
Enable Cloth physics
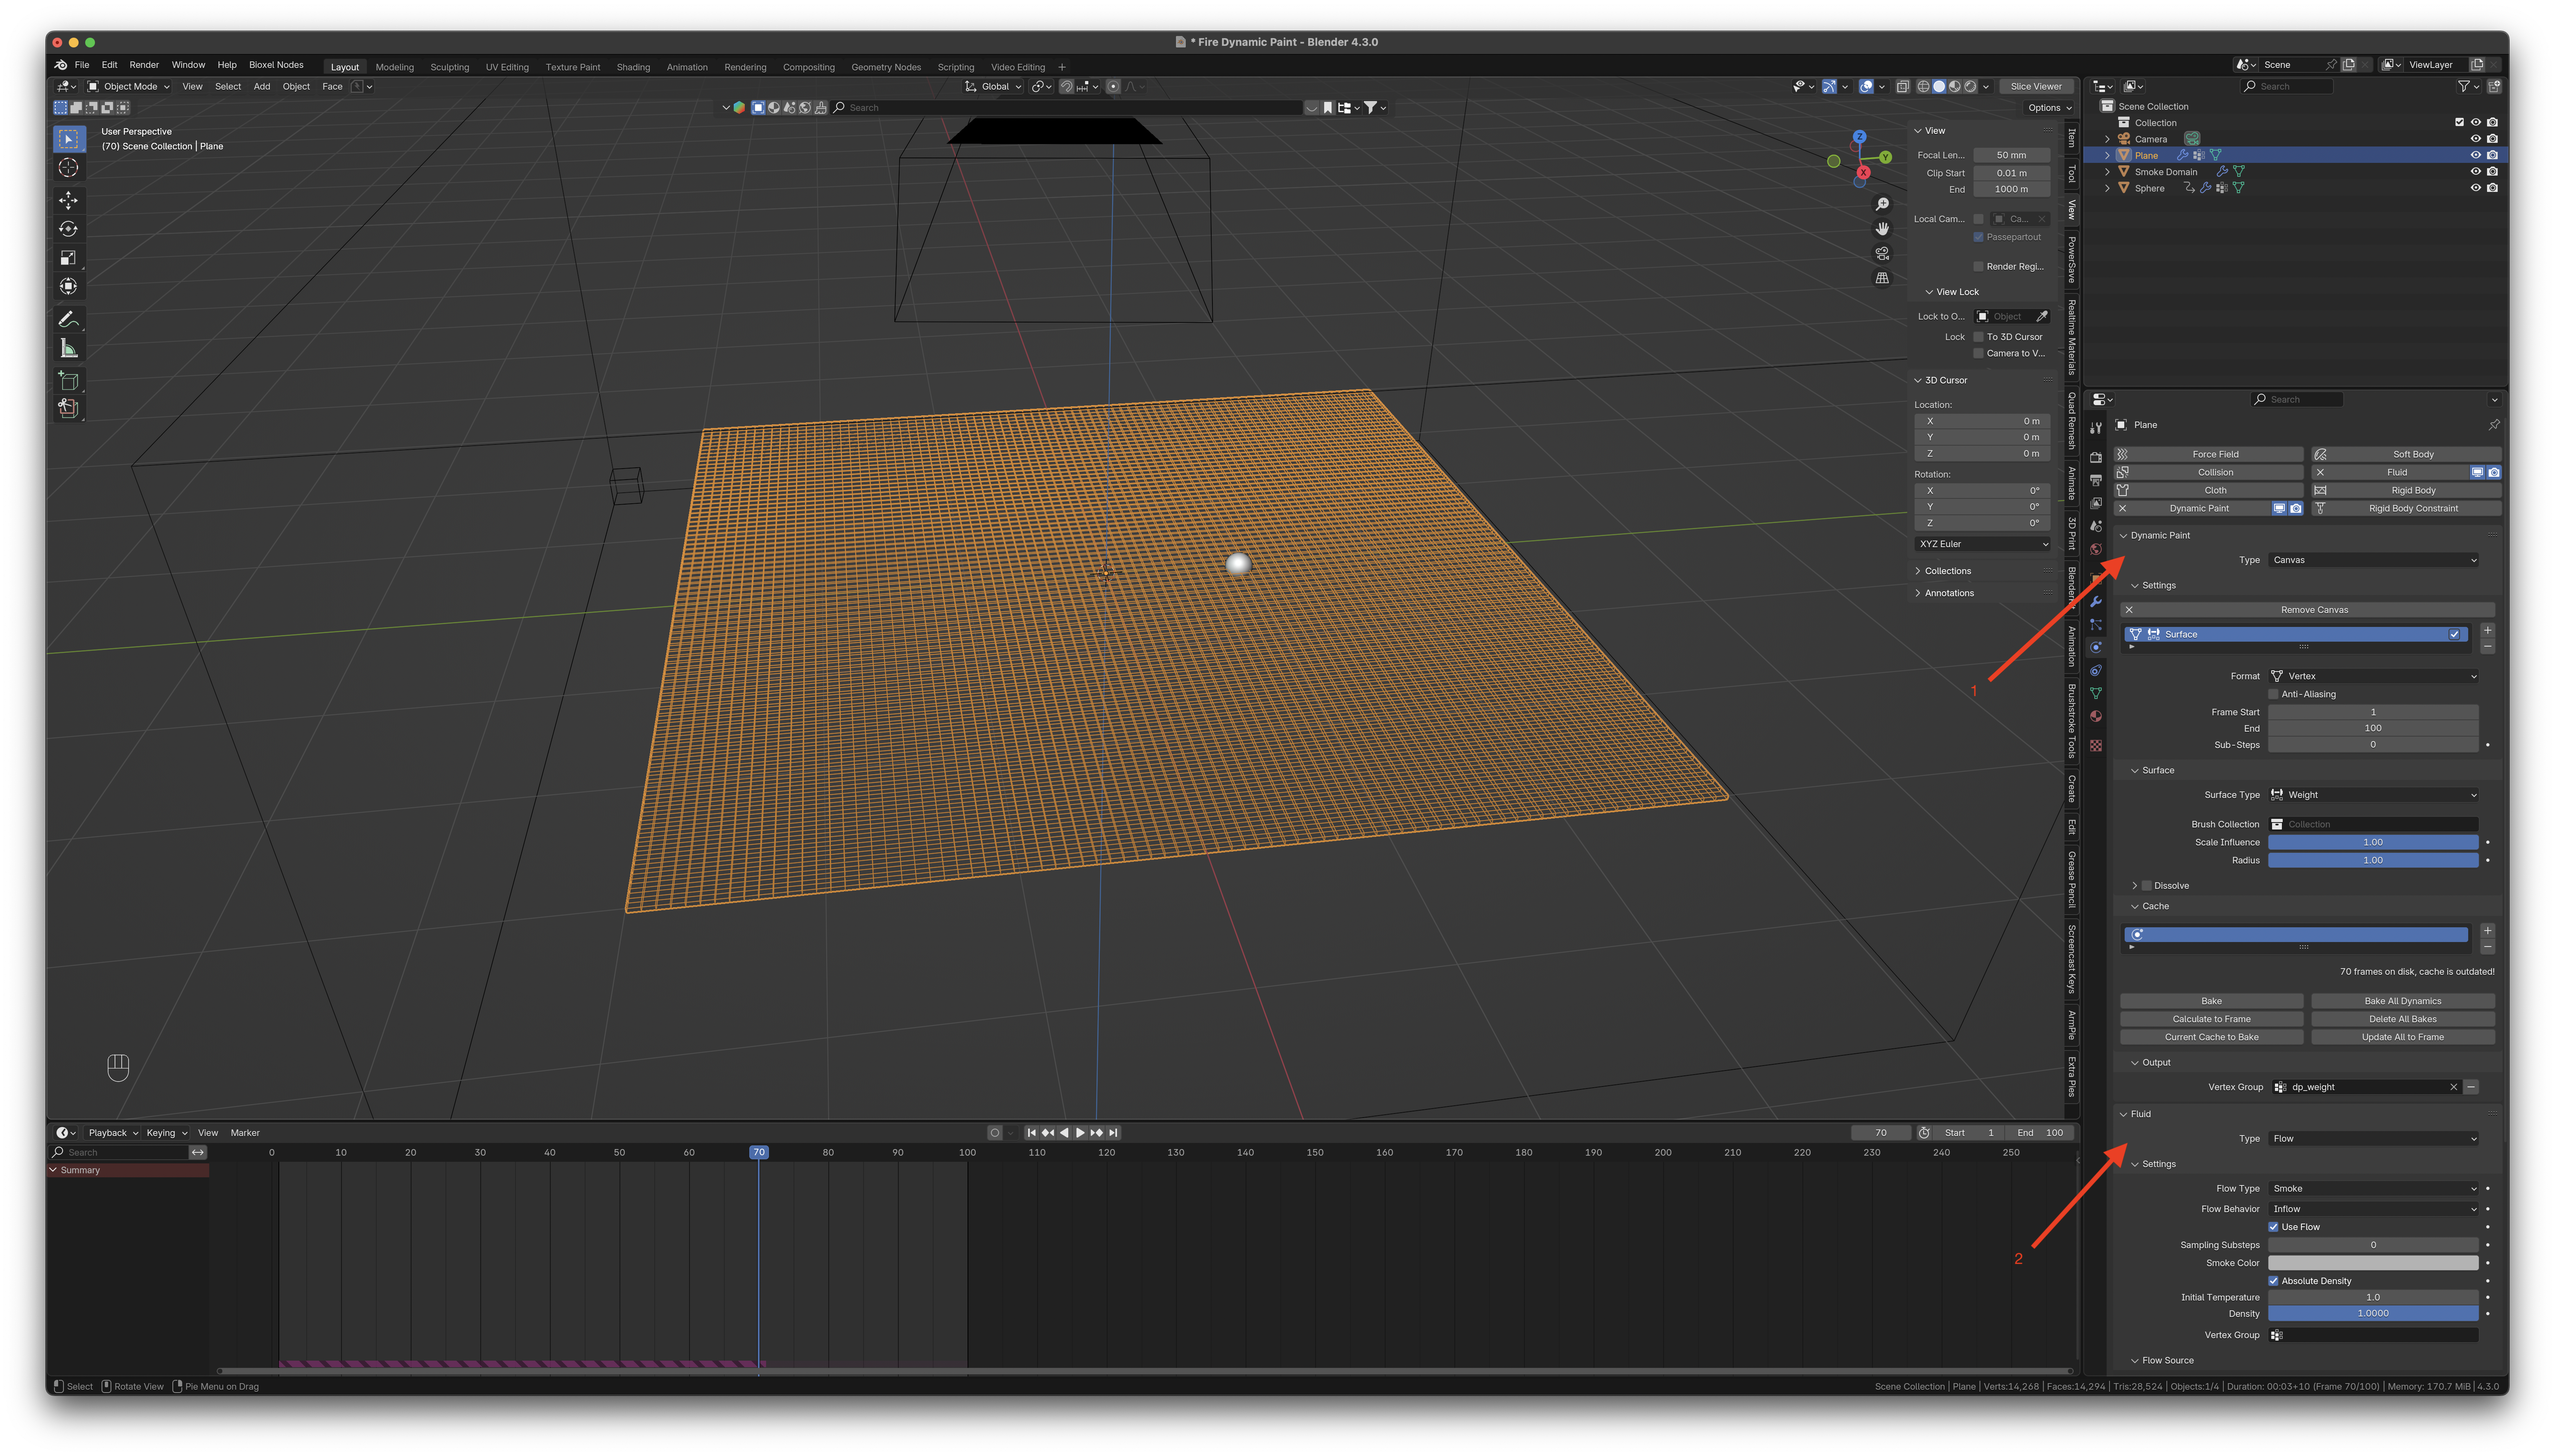(2209, 490)
